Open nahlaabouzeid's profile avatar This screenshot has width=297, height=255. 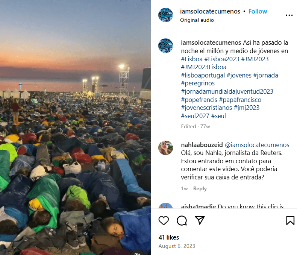click(165, 148)
